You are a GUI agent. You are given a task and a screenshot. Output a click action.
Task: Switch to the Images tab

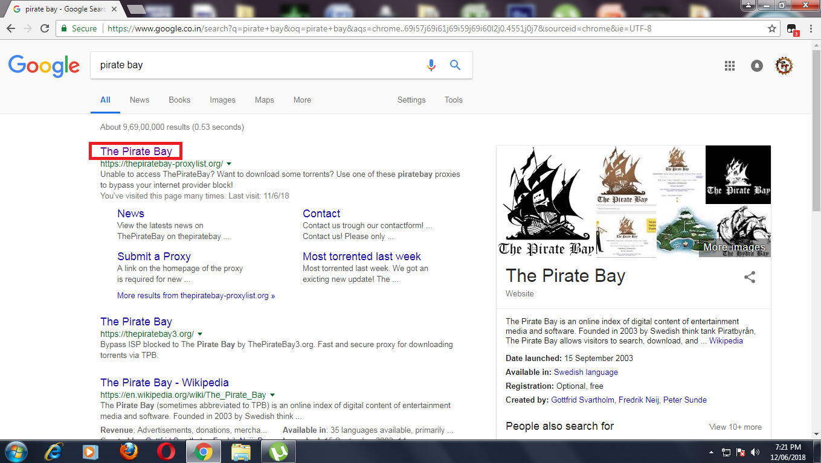(x=223, y=100)
